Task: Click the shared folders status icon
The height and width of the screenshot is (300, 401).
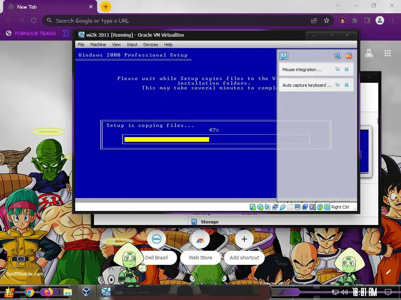Action: pyautogui.click(x=290, y=207)
